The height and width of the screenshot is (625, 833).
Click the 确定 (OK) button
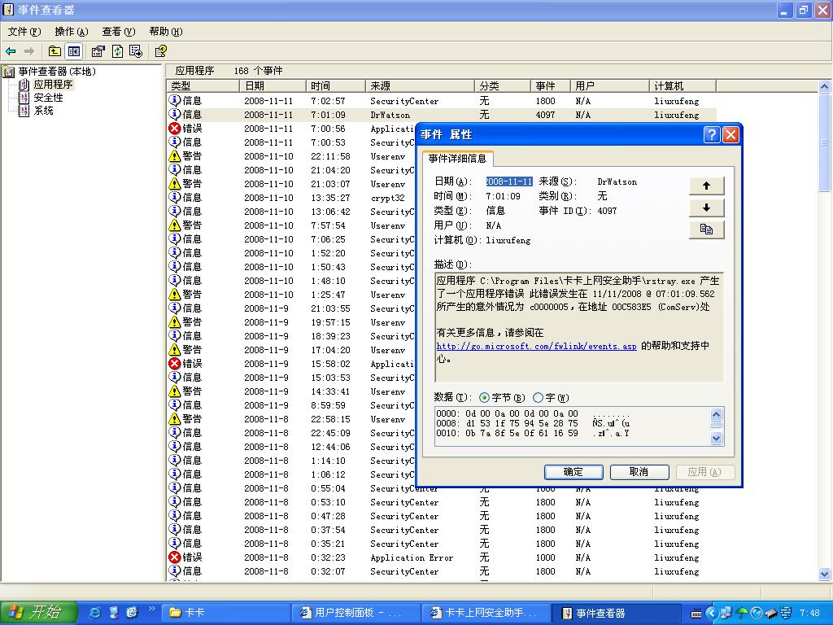tap(574, 472)
